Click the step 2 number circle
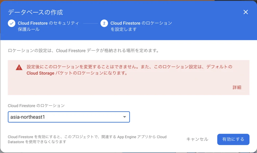Viewport: 257px width, 153px height. click(104, 23)
